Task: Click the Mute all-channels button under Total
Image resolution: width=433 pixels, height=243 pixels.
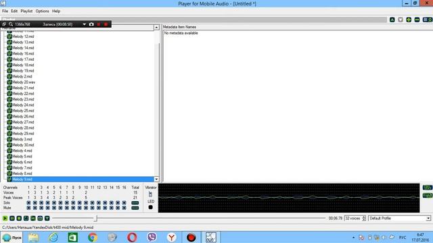Action: pyautogui.click(x=135, y=208)
